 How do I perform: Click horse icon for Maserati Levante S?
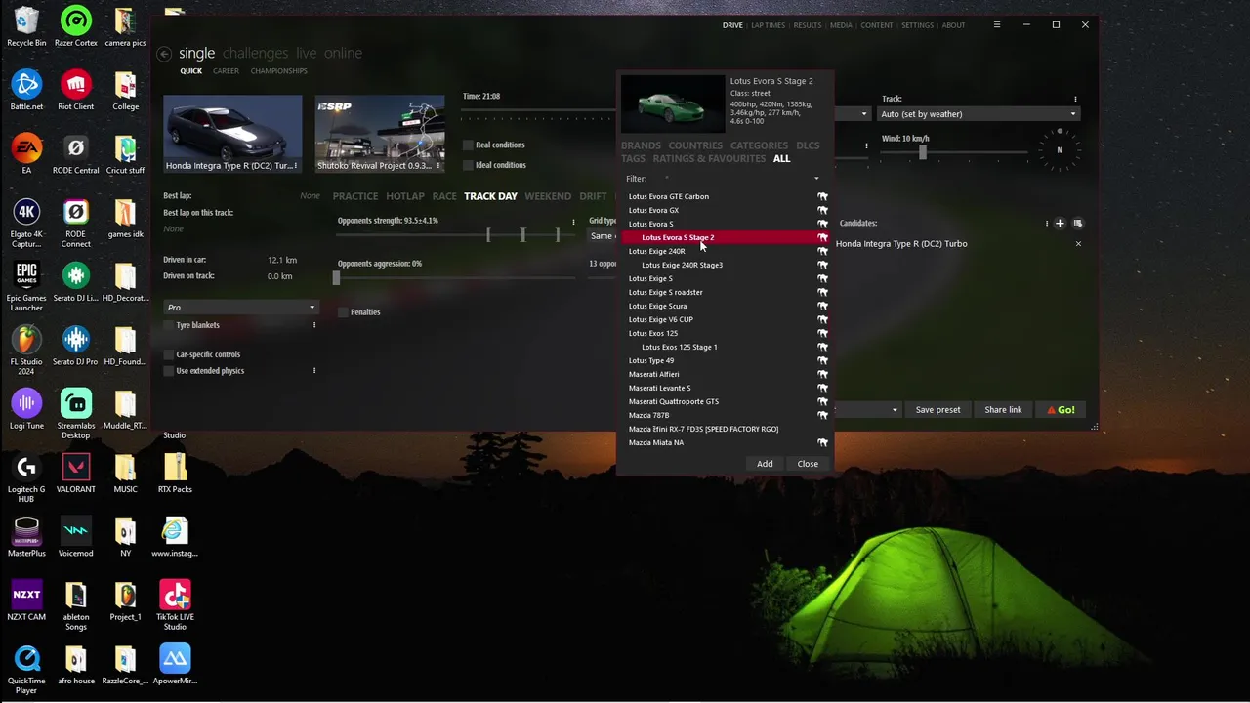[x=822, y=388]
